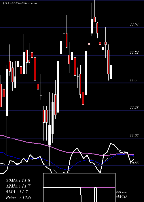Click the 'USA APLE bullkhan.com' chart title
The height and width of the screenshot is (202, 144).
coord(20,3)
